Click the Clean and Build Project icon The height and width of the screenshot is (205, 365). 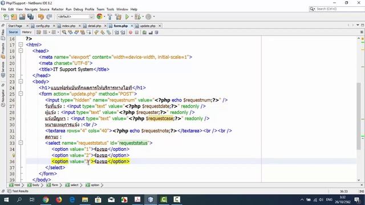pos(118,17)
